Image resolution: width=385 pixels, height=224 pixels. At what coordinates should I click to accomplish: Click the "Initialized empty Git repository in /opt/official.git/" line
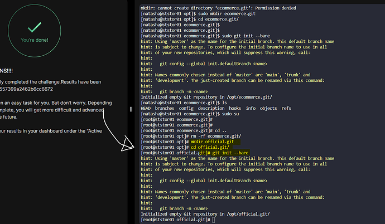coord(205,214)
